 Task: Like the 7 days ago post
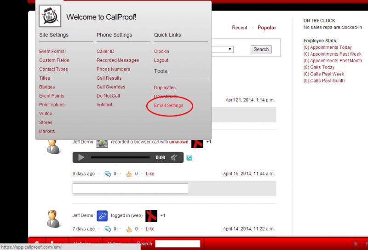(150, 229)
